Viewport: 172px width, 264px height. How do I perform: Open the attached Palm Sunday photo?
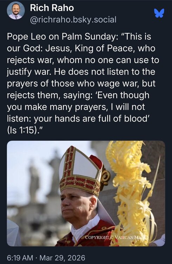pyautogui.click(x=86, y=194)
